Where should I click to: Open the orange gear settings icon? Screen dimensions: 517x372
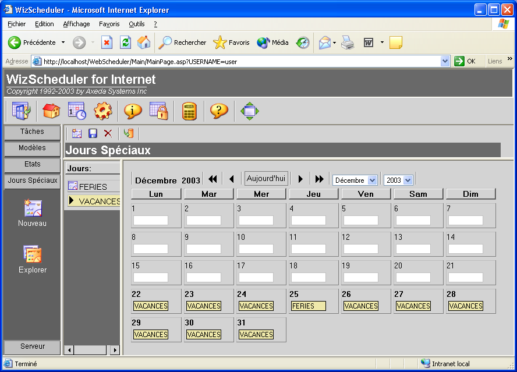tap(103, 111)
